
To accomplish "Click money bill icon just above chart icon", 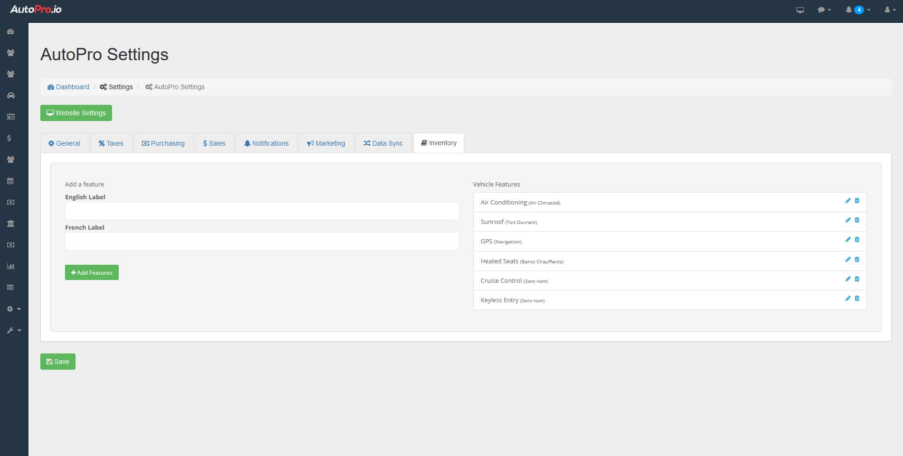I will (10, 245).
